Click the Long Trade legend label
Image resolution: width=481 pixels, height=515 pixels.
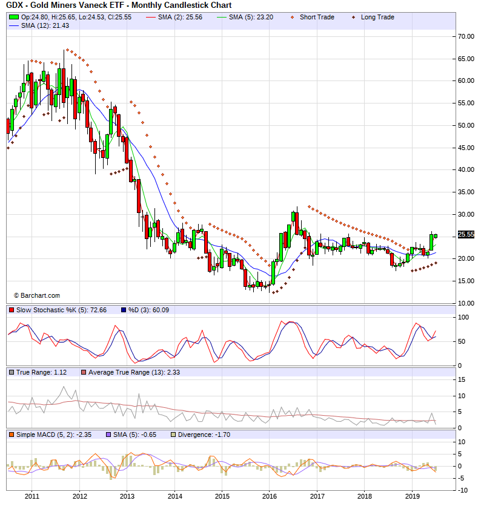[x=377, y=17]
